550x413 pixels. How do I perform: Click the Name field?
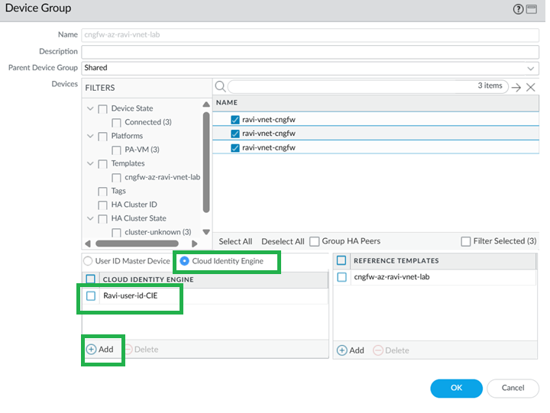(310, 34)
